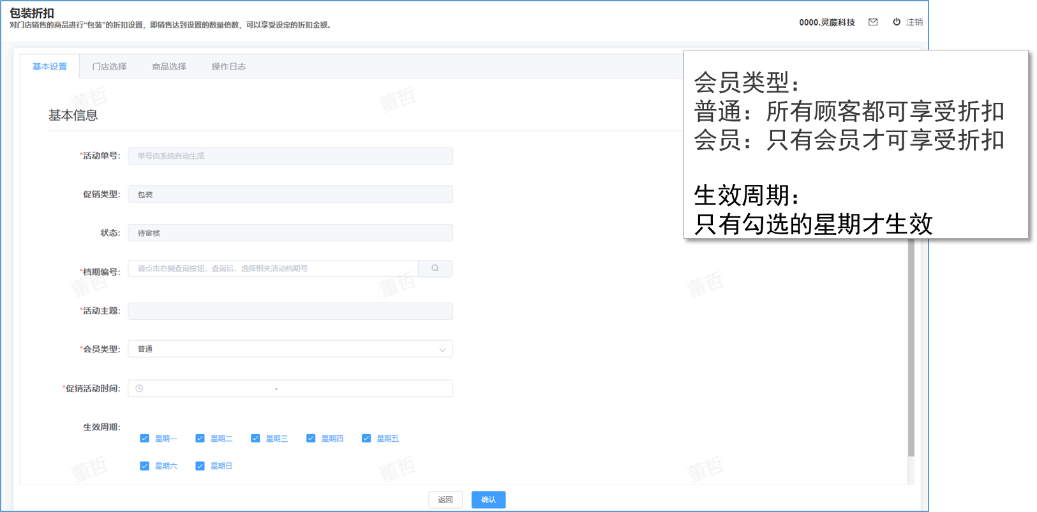Disable the 星期五 checkbox
This screenshot has width=1037, height=512.
click(x=366, y=439)
